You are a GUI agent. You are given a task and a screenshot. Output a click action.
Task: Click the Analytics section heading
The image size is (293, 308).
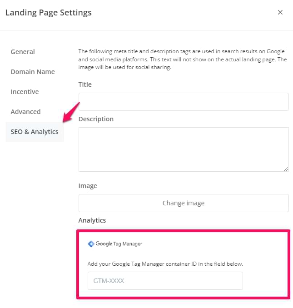tap(92, 220)
